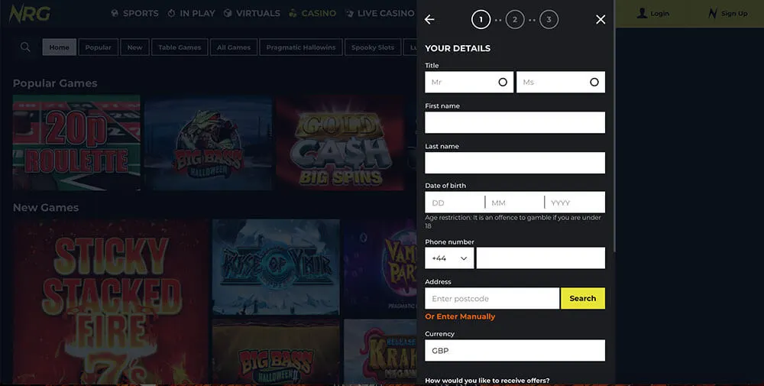Image resolution: width=764 pixels, height=386 pixels.
Task: Select the Ms title option
Action: (x=560, y=82)
